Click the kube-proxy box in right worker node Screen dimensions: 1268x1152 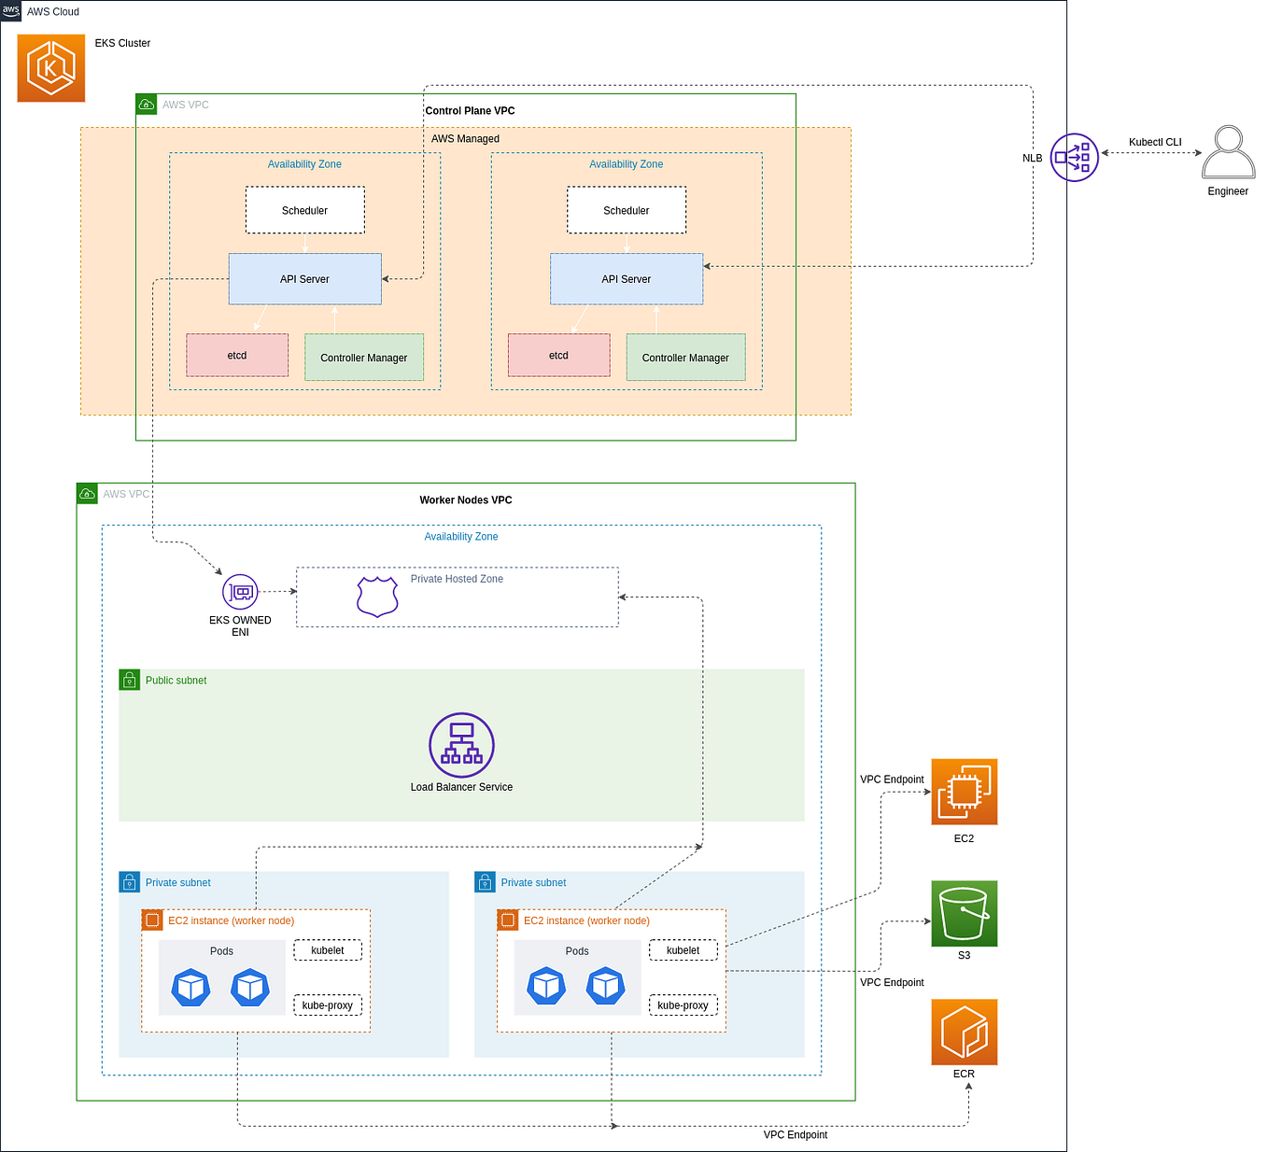pyautogui.click(x=683, y=1004)
